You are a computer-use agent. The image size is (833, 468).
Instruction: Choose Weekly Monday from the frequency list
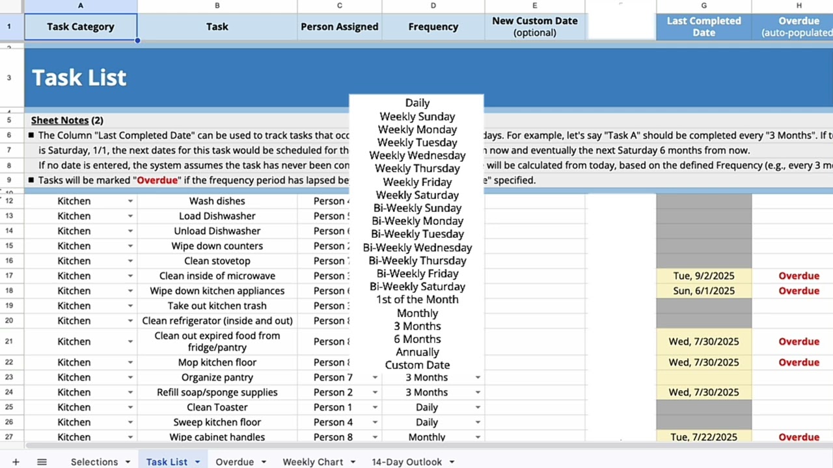pos(417,129)
